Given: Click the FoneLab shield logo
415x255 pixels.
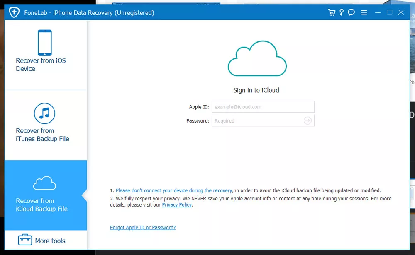Looking at the screenshot, I should 14,12.
